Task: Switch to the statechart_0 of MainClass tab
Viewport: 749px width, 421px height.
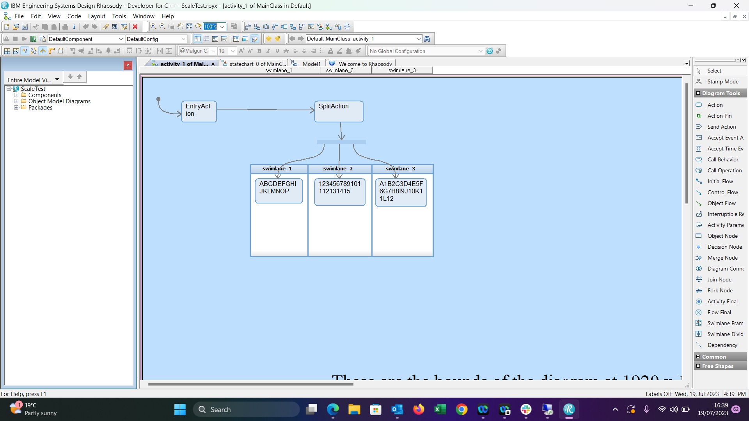Action: (254, 64)
